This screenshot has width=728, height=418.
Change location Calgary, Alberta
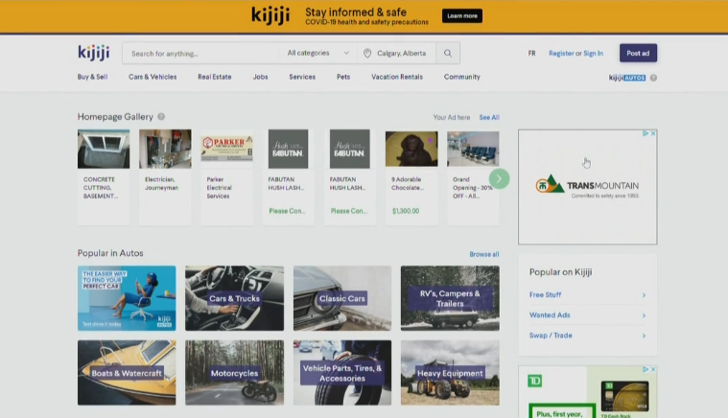tap(401, 54)
